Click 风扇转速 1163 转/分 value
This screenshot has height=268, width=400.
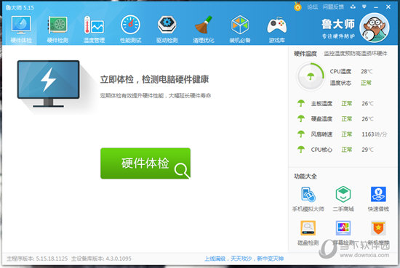(375, 134)
